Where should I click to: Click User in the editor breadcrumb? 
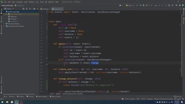click(52, 94)
